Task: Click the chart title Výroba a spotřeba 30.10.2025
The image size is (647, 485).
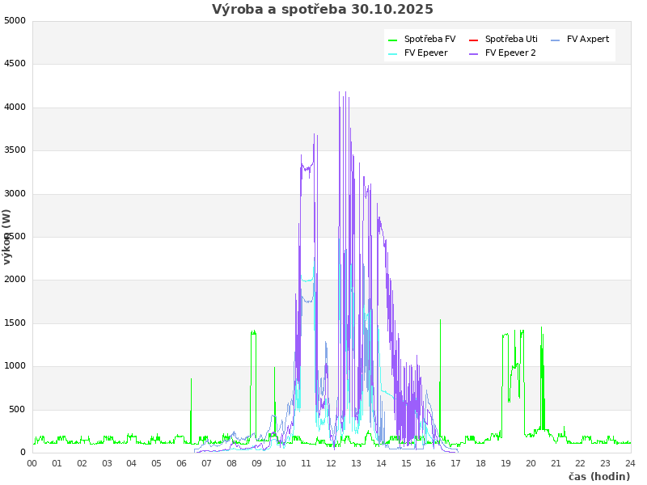Action: [323, 10]
